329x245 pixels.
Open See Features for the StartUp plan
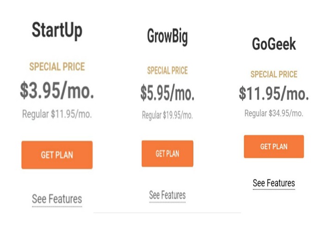[x=57, y=199]
